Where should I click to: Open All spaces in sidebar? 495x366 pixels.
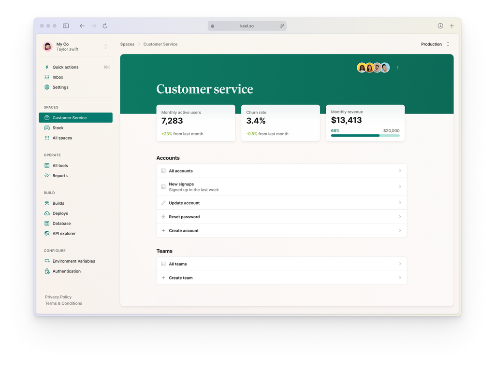[x=76, y=138]
